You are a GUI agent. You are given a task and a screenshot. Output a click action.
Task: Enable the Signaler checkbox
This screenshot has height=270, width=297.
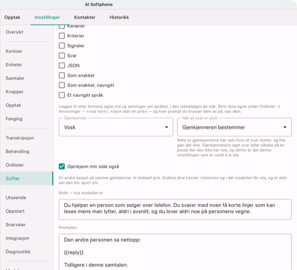[x=62, y=46]
